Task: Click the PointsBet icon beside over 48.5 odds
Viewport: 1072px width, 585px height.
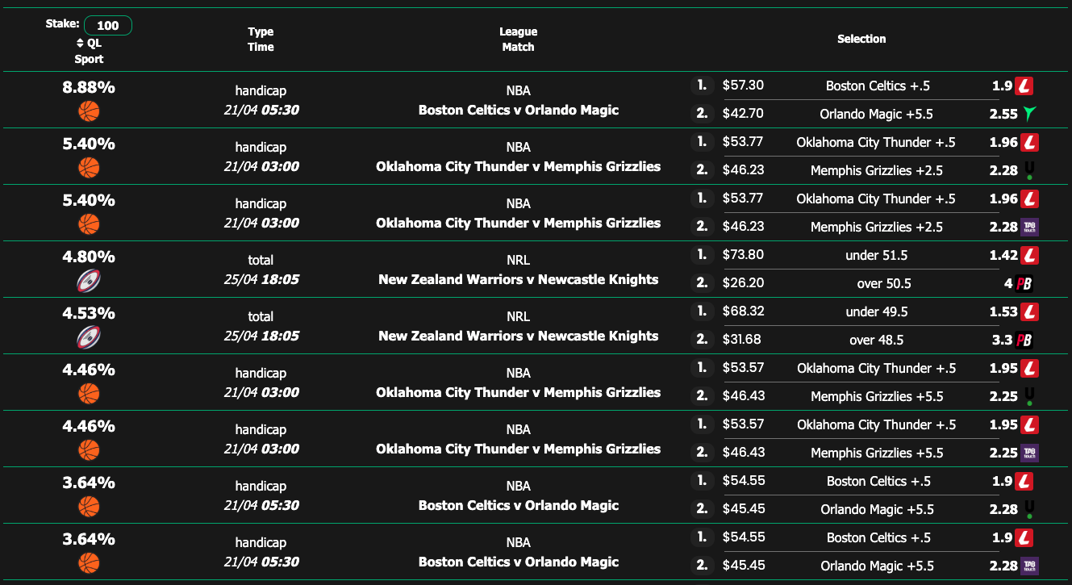Action: [x=1025, y=340]
